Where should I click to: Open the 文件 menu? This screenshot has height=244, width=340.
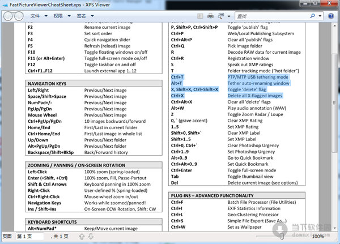35,16
